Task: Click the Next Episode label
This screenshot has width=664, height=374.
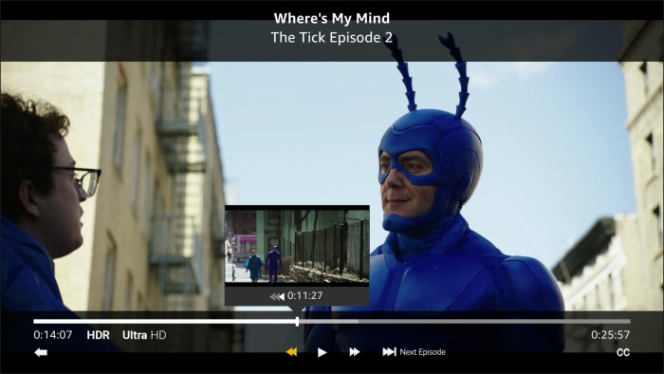Action: tap(422, 352)
